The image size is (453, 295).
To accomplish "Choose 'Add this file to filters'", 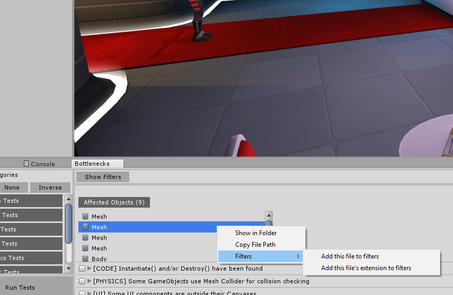I will tap(350, 256).
